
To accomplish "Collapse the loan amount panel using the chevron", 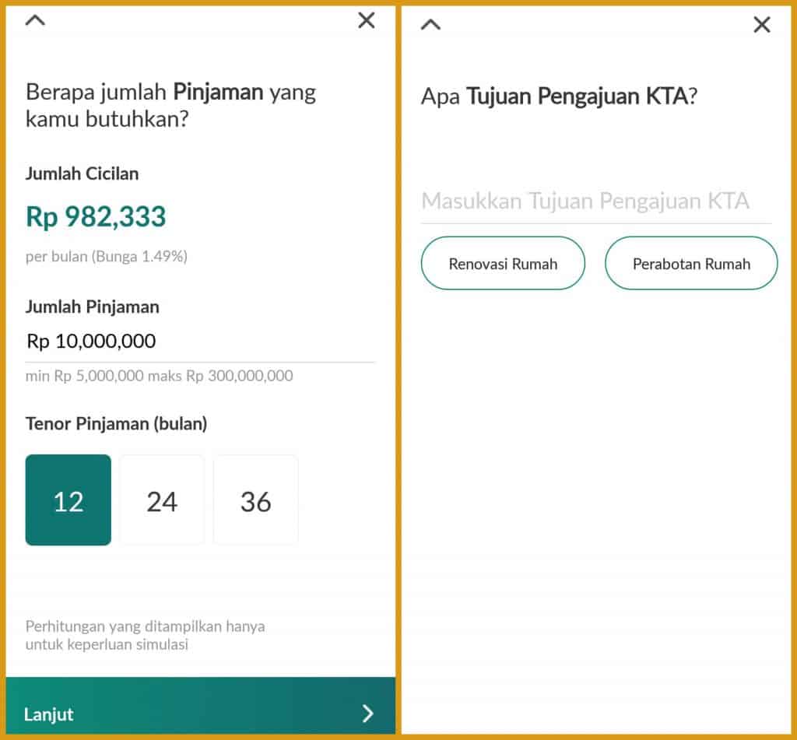I will tap(34, 20).
